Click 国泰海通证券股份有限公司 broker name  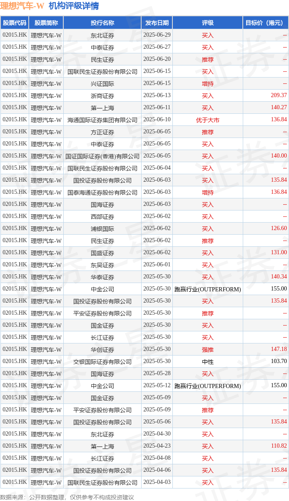click(102, 192)
